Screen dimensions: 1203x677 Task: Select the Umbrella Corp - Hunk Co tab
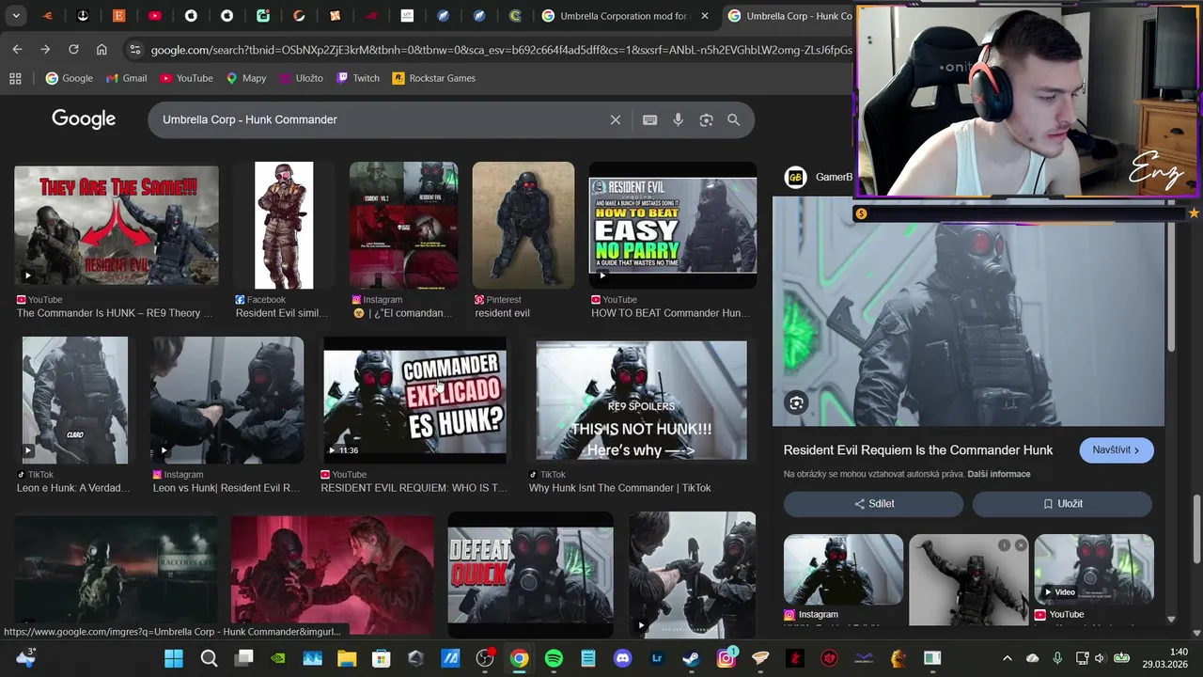[x=789, y=16]
